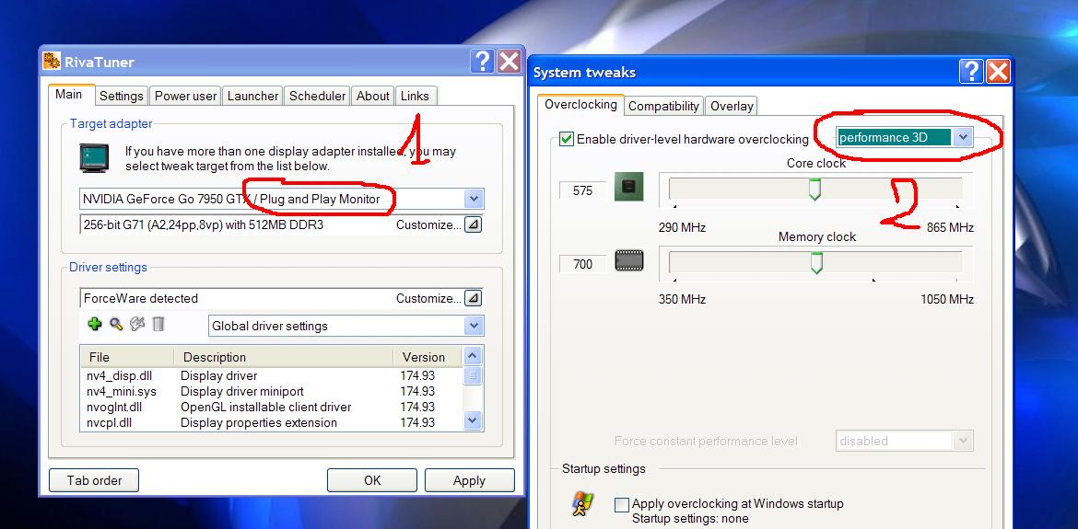Switch to the Settings tab
Screen dimensions: 1078x529
coord(121,96)
